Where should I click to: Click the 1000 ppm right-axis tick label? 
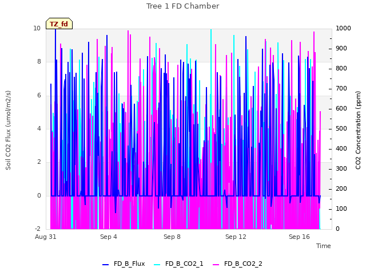[343, 28]
